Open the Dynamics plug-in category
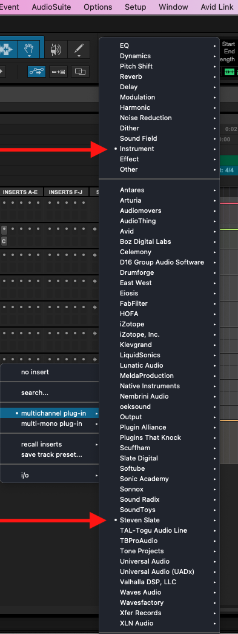The height and width of the screenshot is (634, 238). click(x=159, y=56)
